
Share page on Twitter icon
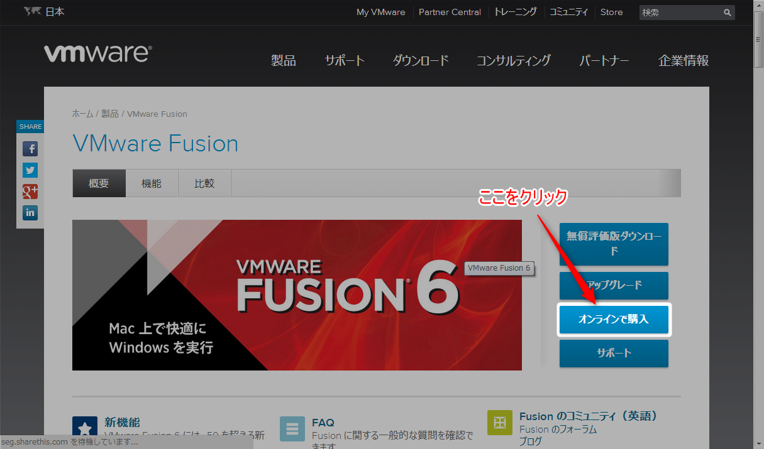(30, 170)
